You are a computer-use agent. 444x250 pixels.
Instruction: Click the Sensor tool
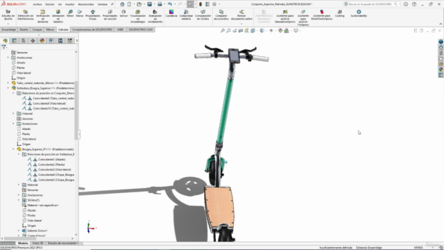click(x=123, y=13)
